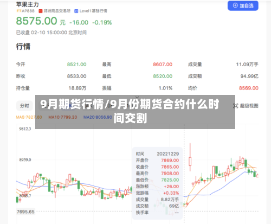Click the 加自选 add-to-watchlist button
This screenshot has width=271, height=224.
point(243,5)
